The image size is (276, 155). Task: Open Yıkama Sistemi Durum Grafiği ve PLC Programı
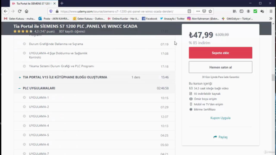(61, 66)
